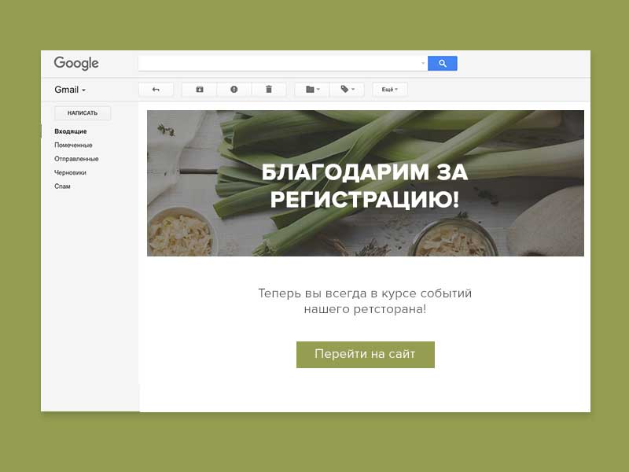Screen dimensions: 629x472
Task: Open the Отправленные sent folder
Action: pos(76,159)
